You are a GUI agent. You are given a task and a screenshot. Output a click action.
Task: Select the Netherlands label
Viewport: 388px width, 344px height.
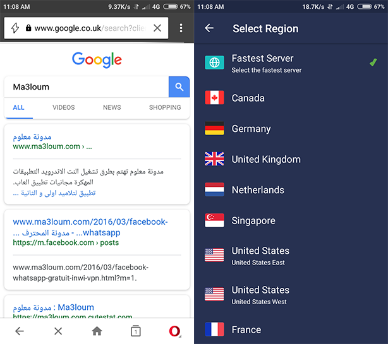click(x=258, y=190)
